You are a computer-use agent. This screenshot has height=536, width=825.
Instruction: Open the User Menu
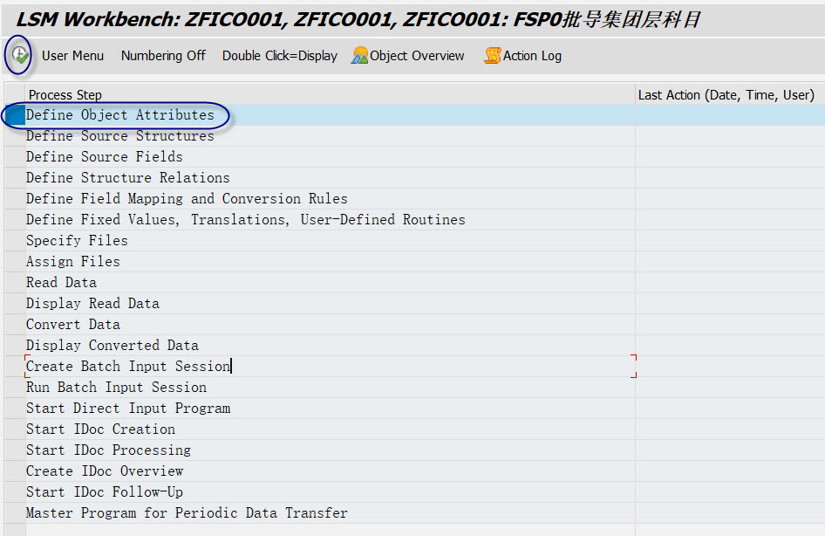72,55
